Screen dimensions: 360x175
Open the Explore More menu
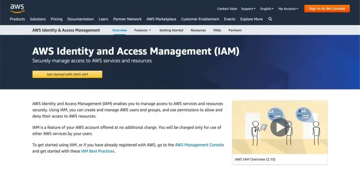pos(252,19)
